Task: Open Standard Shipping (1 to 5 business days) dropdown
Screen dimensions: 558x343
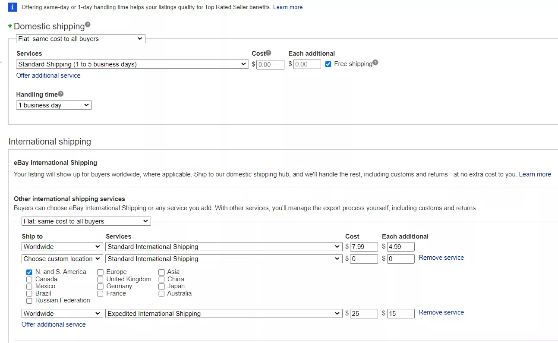Action: pyautogui.click(x=132, y=64)
